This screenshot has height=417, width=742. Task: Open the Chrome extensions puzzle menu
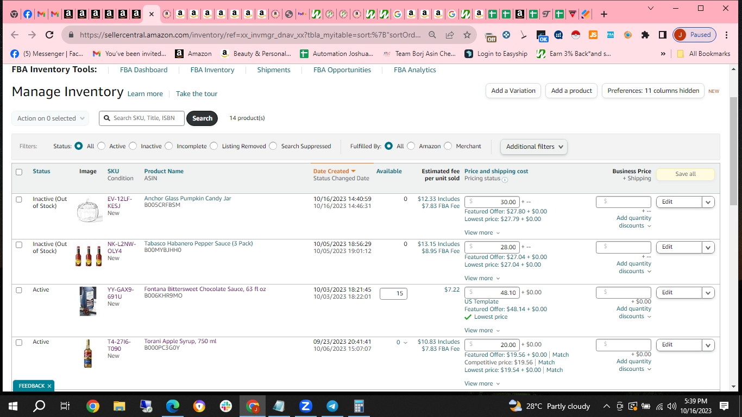pyautogui.click(x=645, y=35)
